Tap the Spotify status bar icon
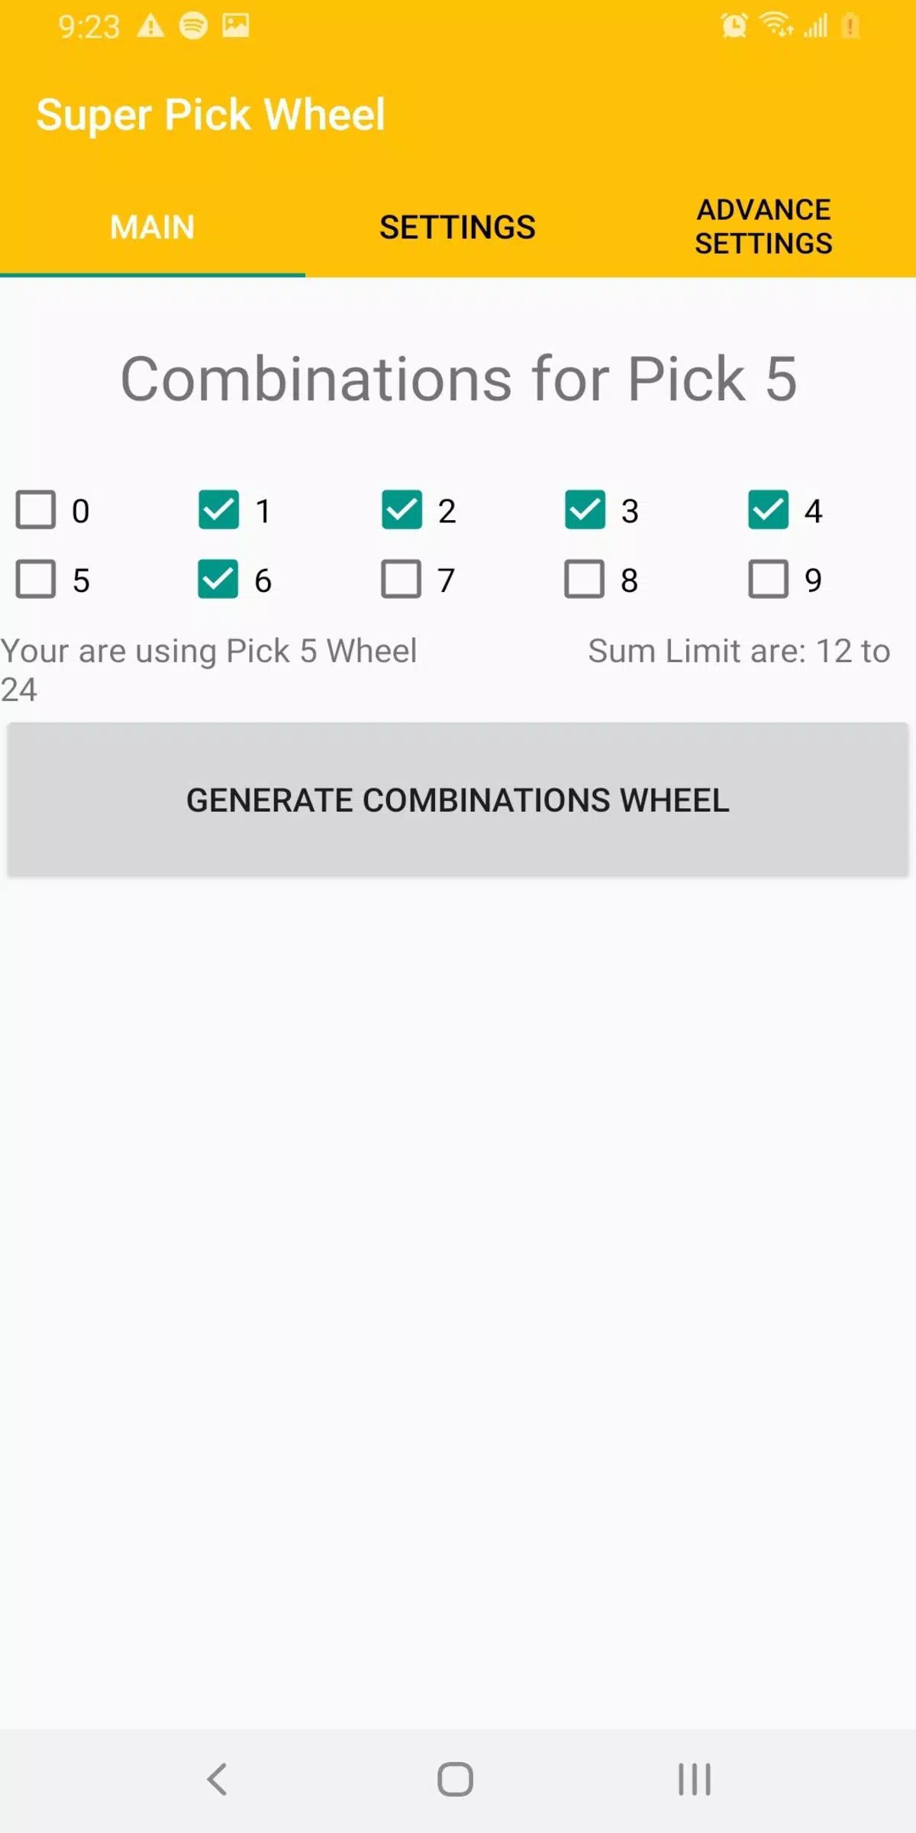This screenshot has width=916, height=1833. tap(193, 26)
